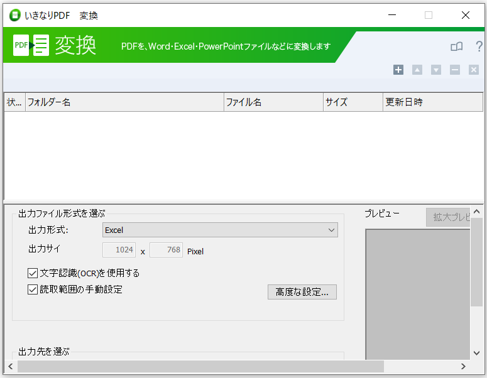Clear all files with the X icon
The height and width of the screenshot is (378, 487).
[x=474, y=70]
